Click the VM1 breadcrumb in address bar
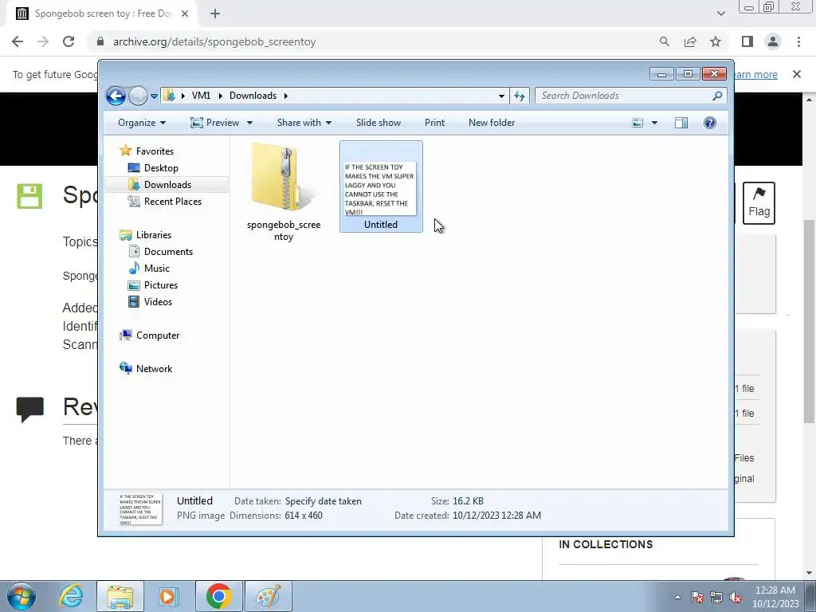This screenshot has width=816, height=612. [201, 96]
